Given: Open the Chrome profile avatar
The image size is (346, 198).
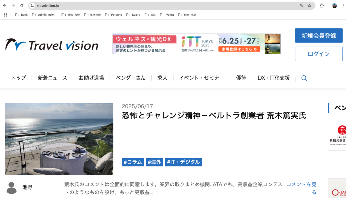Looking at the screenshot, I should coord(335,6).
